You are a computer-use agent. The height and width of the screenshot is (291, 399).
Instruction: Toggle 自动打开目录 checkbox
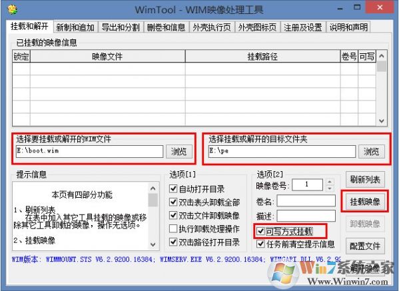point(173,188)
